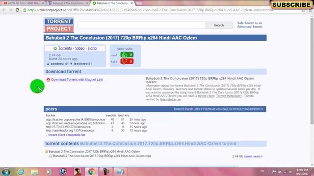Viewport: 314px width, 176px height.
Task: Click the Torrent Project logo
Action: click(59, 25)
